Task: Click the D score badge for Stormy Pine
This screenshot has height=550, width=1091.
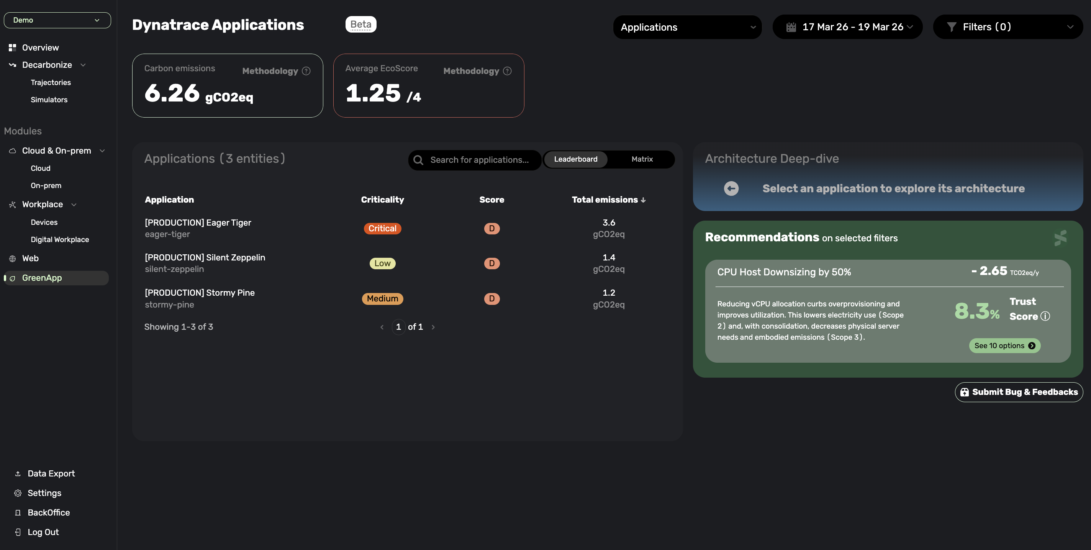Action: pyautogui.click(x=492, y=298)
